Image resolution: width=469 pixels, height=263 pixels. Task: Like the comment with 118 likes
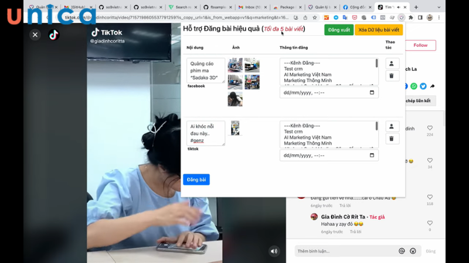point(430,197)
